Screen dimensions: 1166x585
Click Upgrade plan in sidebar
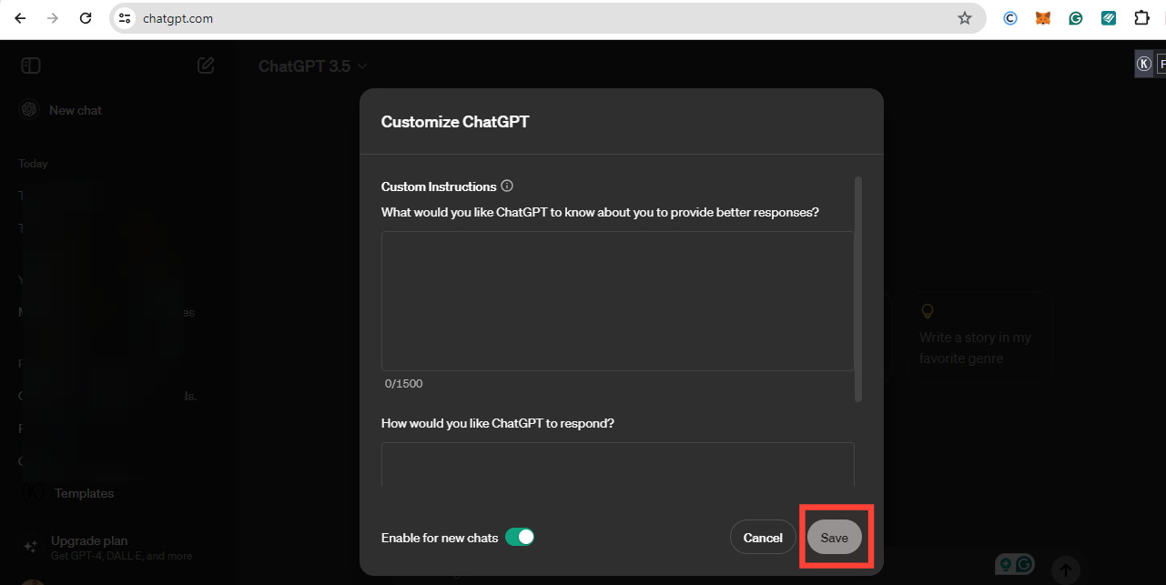pos(89,540)
